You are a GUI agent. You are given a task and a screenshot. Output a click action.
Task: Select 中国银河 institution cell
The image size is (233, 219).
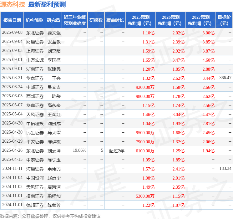[x=35, y=178]
